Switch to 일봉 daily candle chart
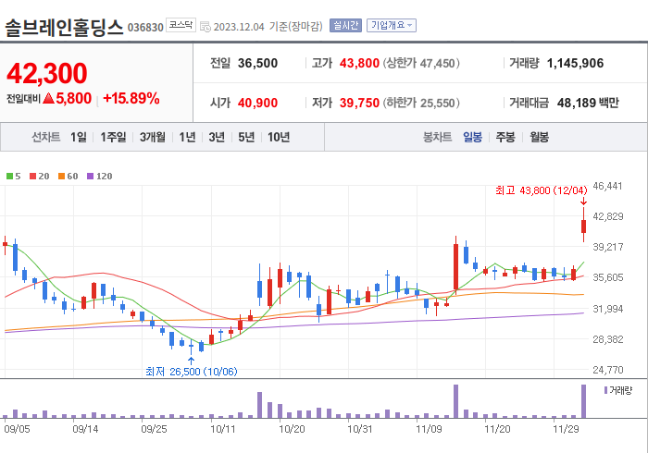The width and height of the screenshot is (648, 453). [x=472, y=137]
